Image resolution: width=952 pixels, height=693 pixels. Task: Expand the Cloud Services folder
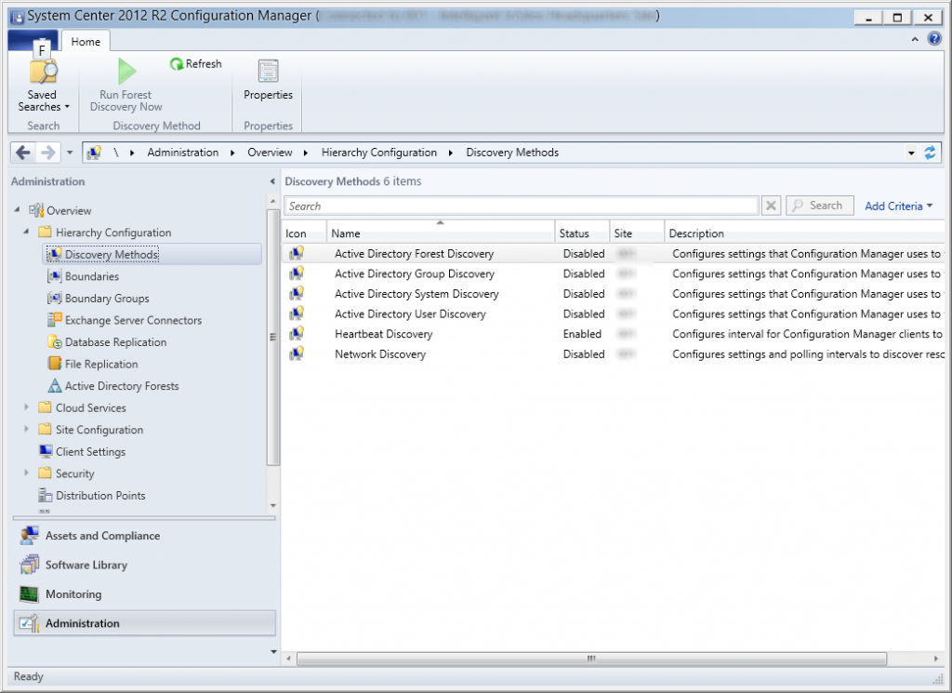point(25,407)
